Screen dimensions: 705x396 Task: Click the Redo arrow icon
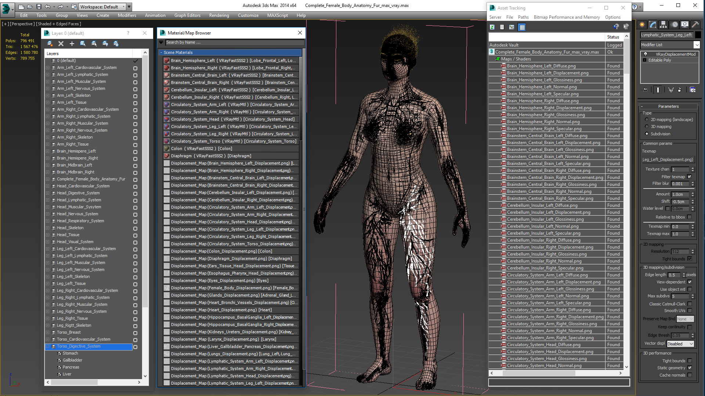tap(60, 7)
